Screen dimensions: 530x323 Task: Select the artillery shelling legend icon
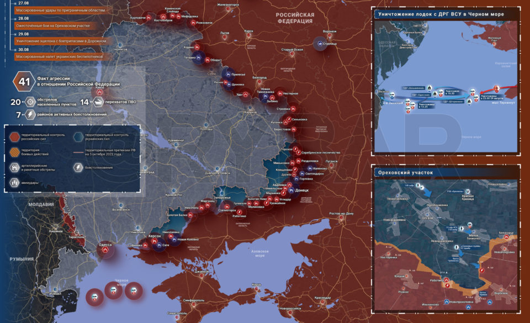tap(14, 168)
